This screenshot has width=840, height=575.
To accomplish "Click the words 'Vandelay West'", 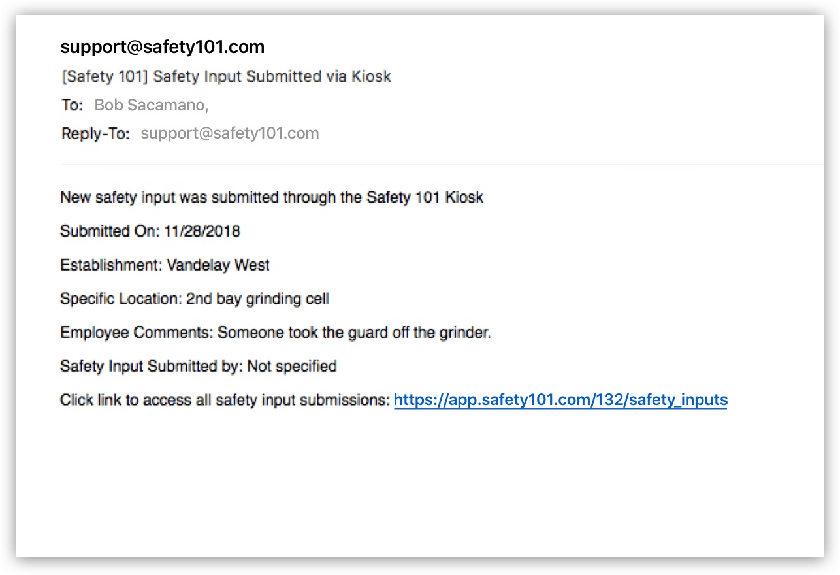I will [218, 265].
